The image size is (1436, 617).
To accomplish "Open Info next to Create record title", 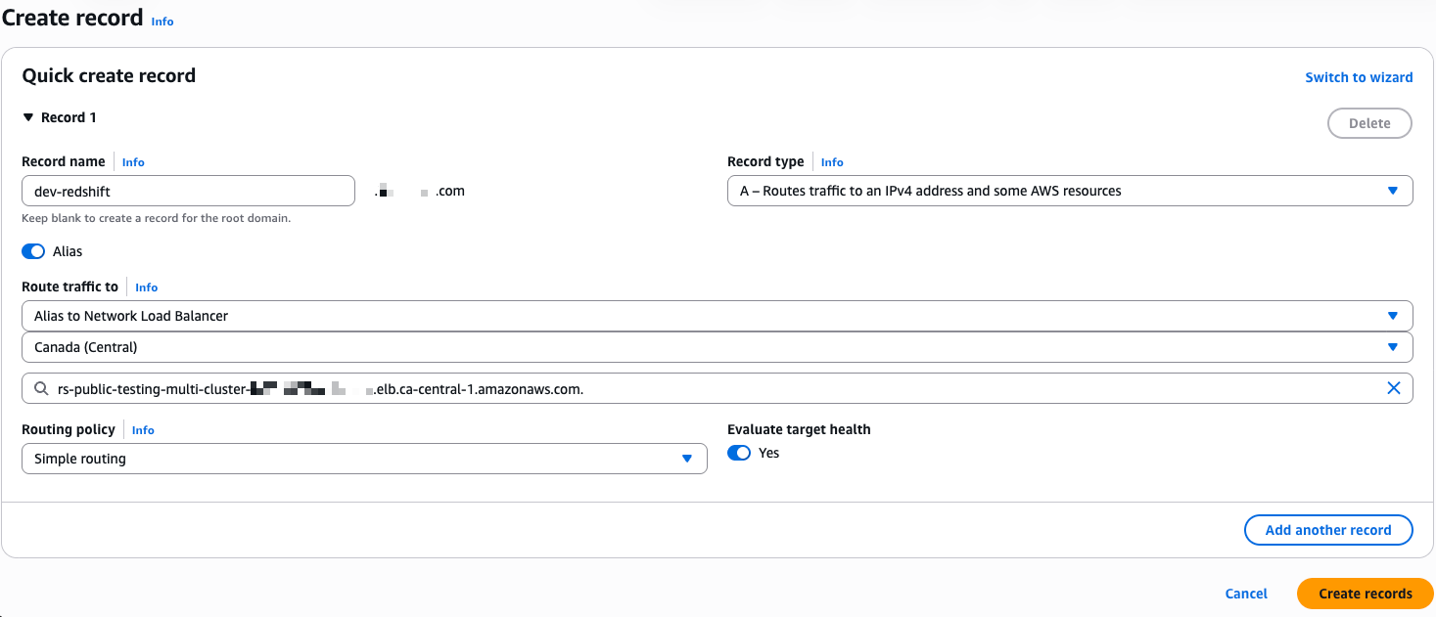I will click(x=162, y=22).
